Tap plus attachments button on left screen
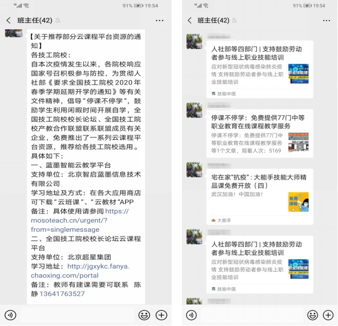 point(161,315)
